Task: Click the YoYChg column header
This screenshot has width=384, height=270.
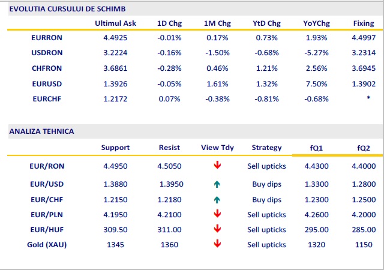Action: click(x=316, y=23)
